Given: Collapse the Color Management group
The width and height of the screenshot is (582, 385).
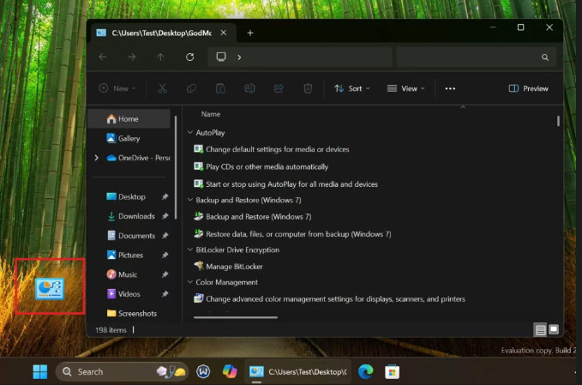Looking at the screenshot, I should pos(190,282).
